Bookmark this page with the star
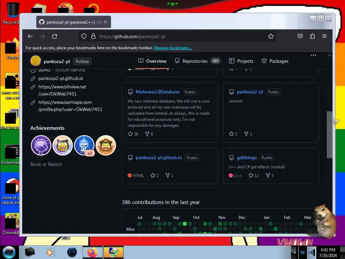345x259 pixels. click(271, 36)
